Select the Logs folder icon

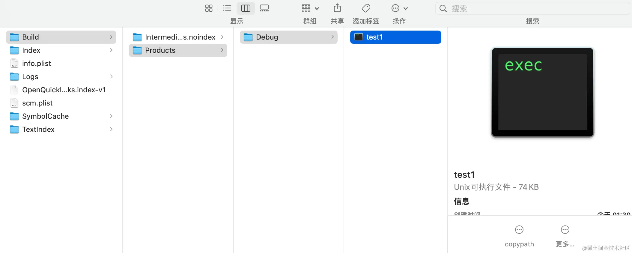[x=14, y=77]
